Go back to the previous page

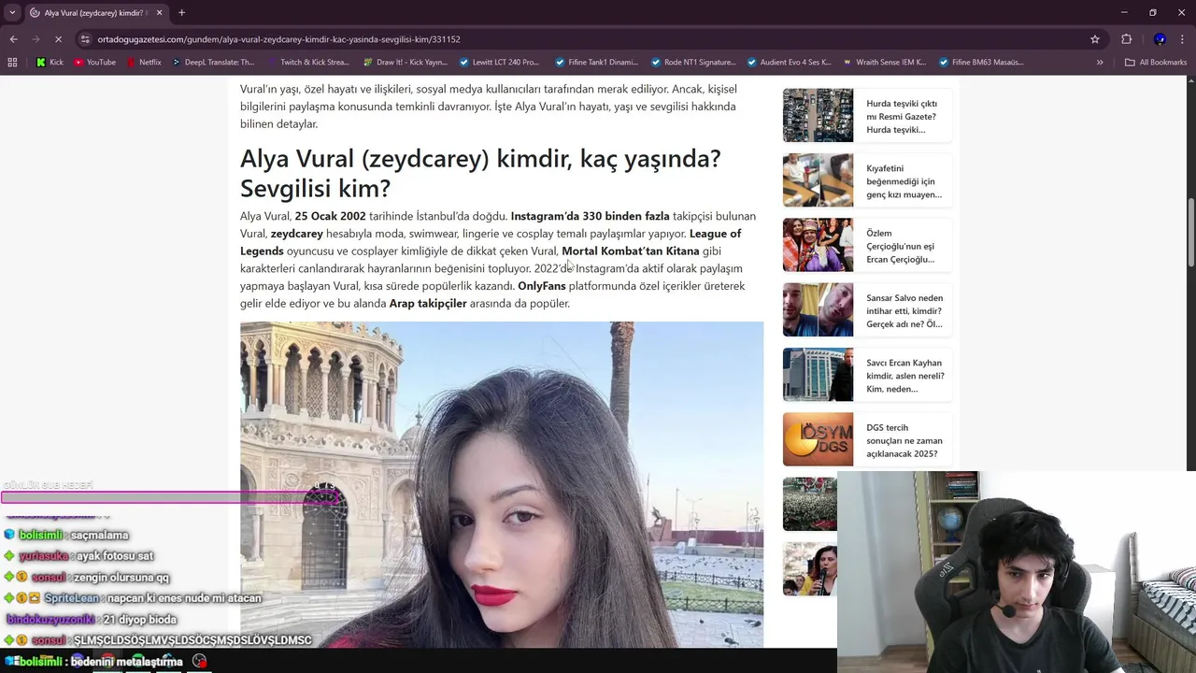pyautogui.click(x=13, y=39)
